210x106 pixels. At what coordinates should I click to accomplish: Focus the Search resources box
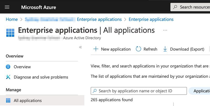point(190,7)
